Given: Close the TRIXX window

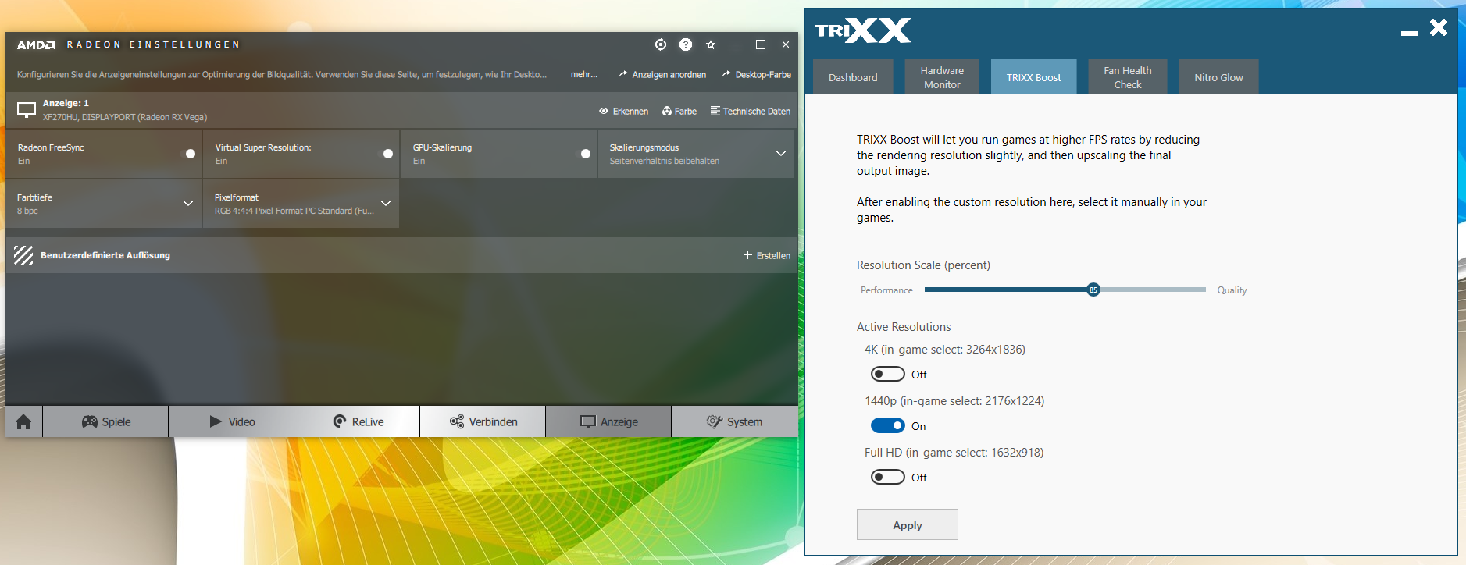Looking at the screenshot, I should point(1439,28).
